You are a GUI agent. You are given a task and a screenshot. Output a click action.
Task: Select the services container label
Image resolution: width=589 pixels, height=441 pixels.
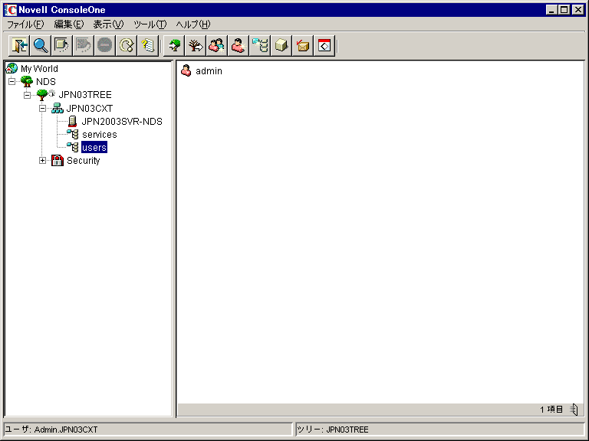[x=100, y=135]
